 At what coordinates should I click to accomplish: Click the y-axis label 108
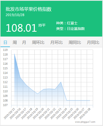tap(5, 100)
